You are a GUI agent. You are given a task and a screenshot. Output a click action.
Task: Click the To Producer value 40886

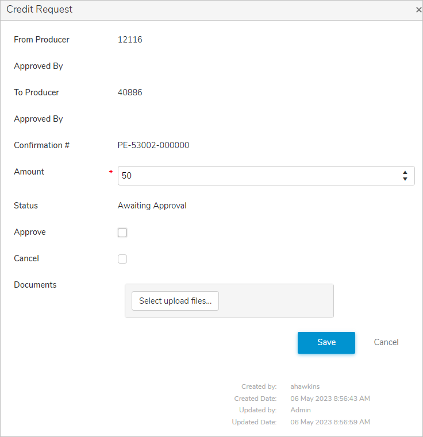pyautogui.click(x=130, y=92)
